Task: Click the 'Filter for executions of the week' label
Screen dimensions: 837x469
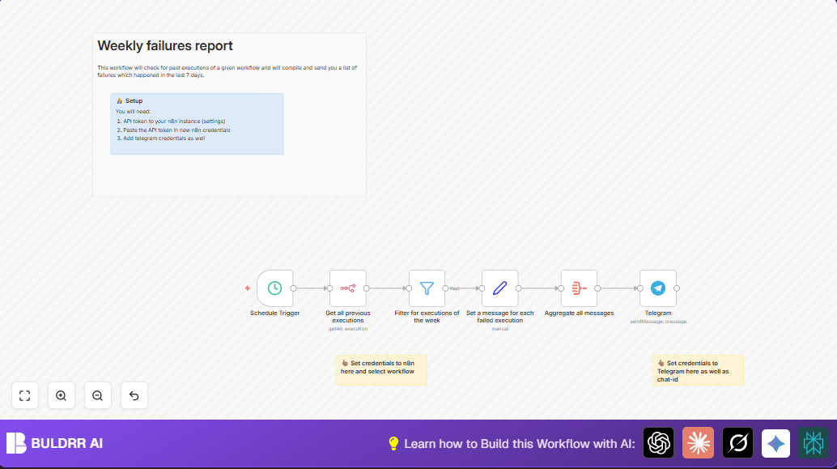Action: point(427,317)
